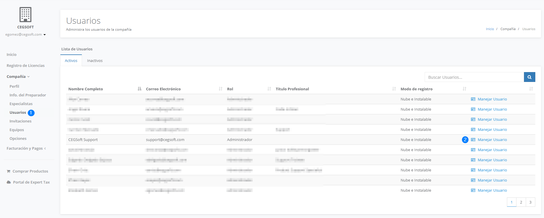Open the egomez@cegsoft.com account dropdown

tap(25, 34)
